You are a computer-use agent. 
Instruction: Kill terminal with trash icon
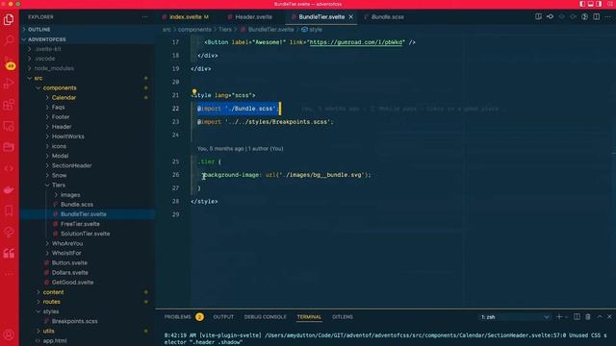(588, 317)
